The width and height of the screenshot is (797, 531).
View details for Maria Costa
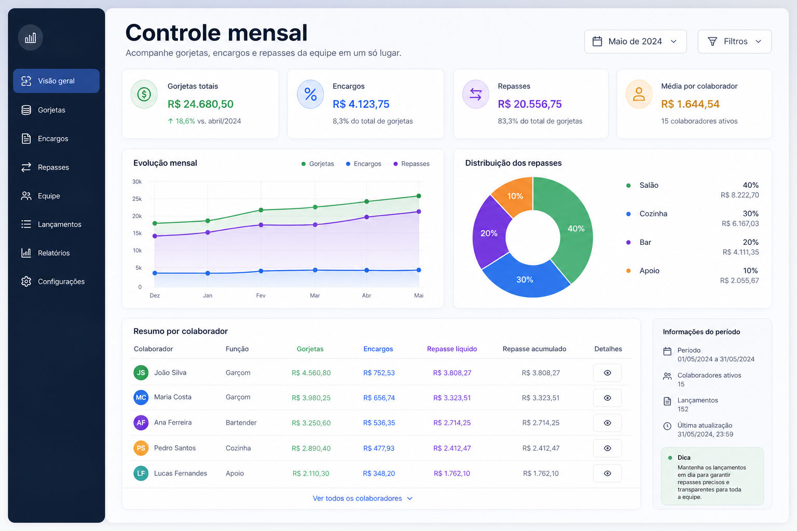tap(607, 398)
